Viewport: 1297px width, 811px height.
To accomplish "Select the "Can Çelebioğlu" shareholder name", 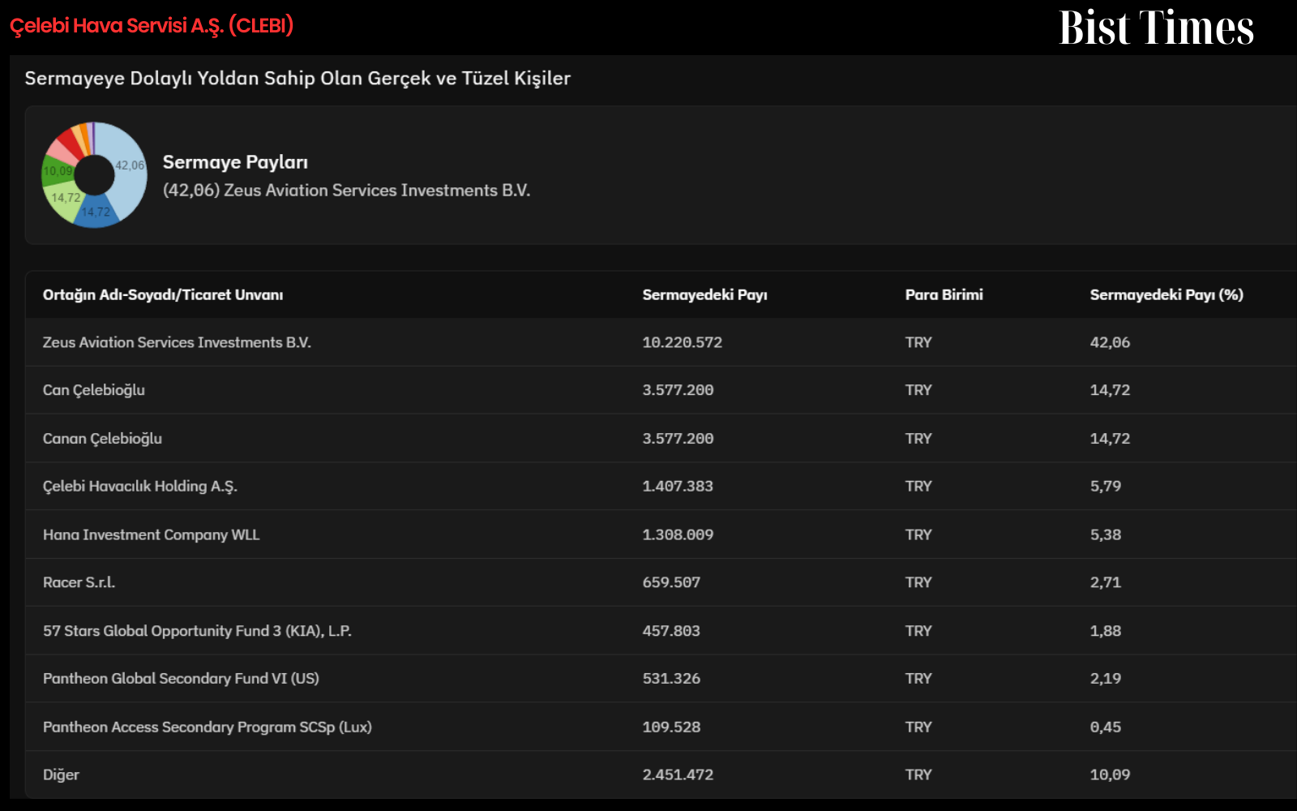I will coord(94,390).
